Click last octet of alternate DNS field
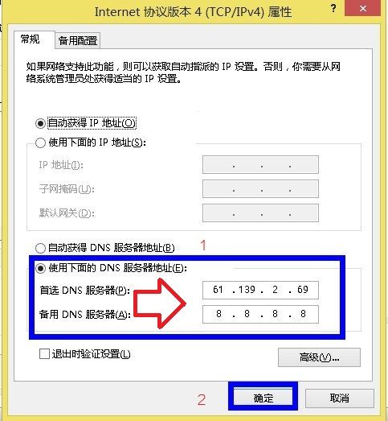 point(303,314)
